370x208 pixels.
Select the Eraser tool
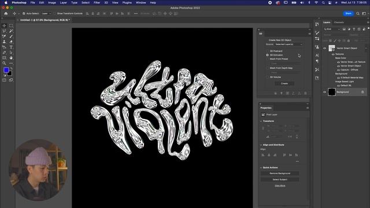coord(11,42)
